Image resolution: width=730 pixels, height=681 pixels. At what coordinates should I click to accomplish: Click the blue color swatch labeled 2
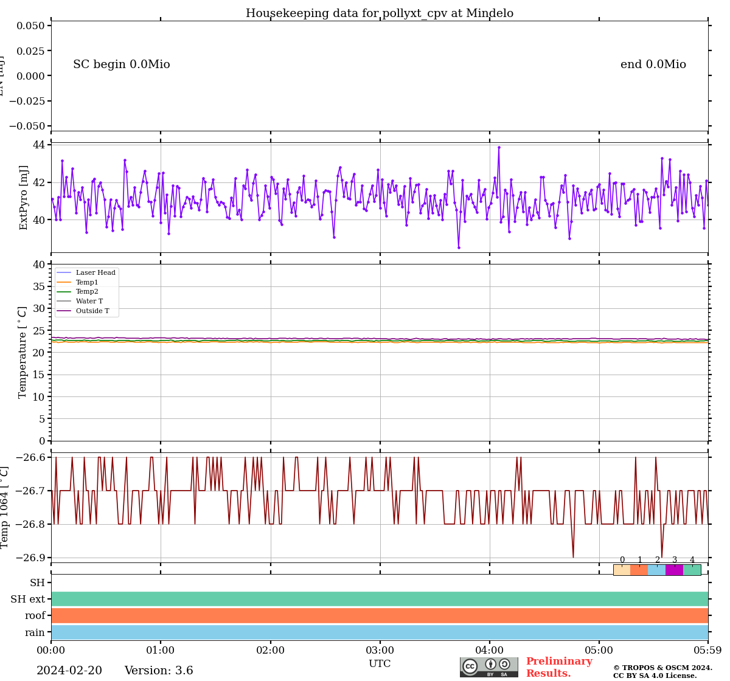click(657, 570)
